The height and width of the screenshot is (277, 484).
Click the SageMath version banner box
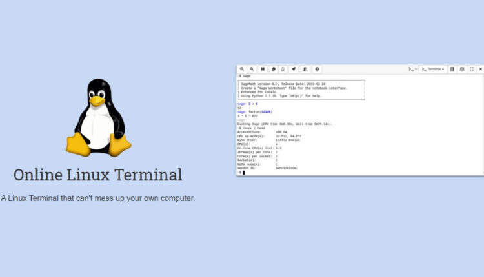pyautogui.click(x=301, y=90)
